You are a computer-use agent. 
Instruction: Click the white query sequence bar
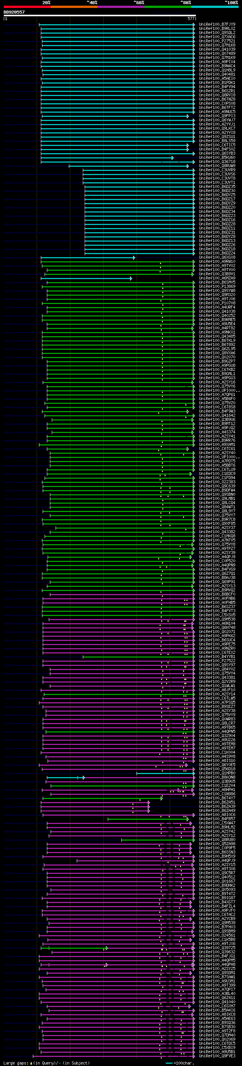[100, 16]
